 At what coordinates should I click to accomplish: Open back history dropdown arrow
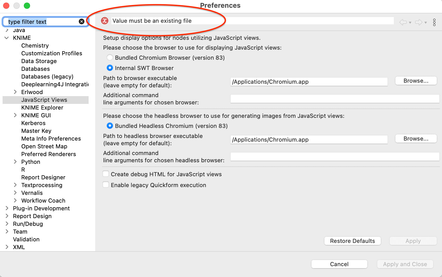coord(410,23)
